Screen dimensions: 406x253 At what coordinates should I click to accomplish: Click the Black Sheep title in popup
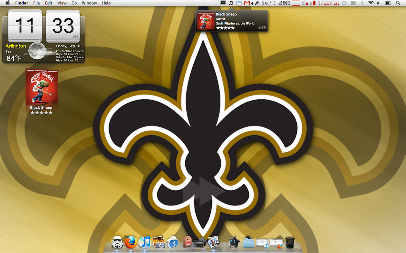click(226, 14)
